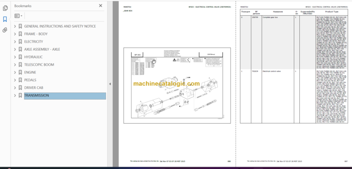Expand the DRIVER CAB bookmark
Screen dimensions: 352x169
tap(15, 88)
